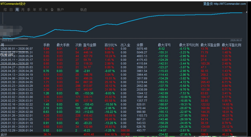Click the 2026.06.01 date marker on chart
The image size is (251, 137).
pyautogui.click(x=236, y=40)
